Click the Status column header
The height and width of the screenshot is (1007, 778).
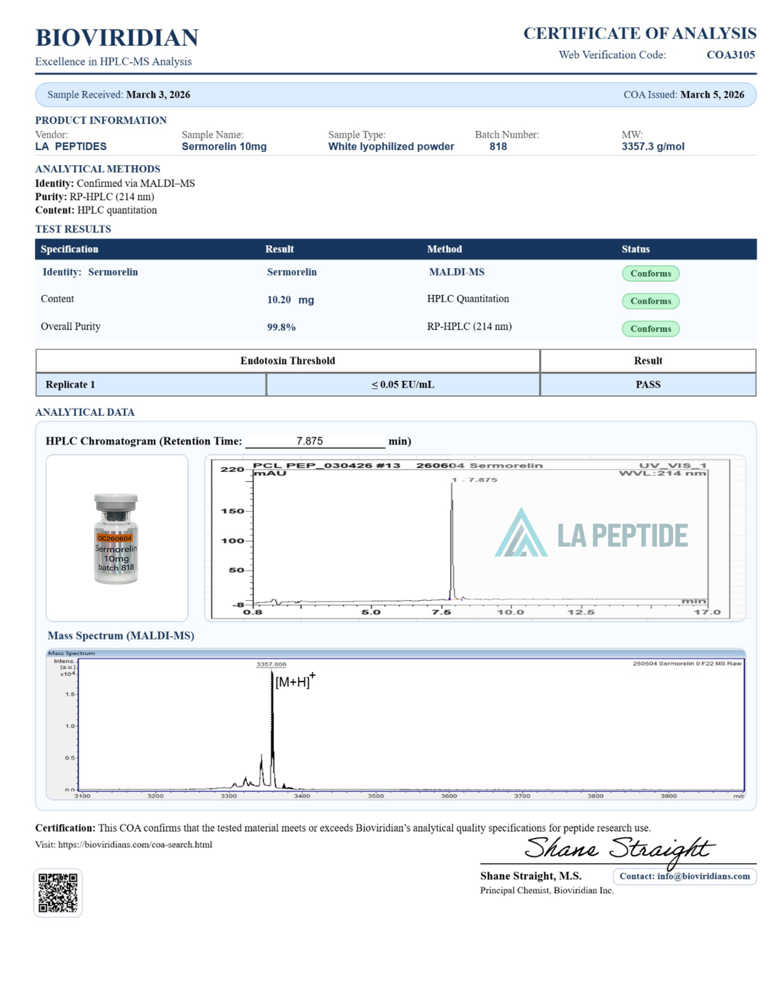636,249
